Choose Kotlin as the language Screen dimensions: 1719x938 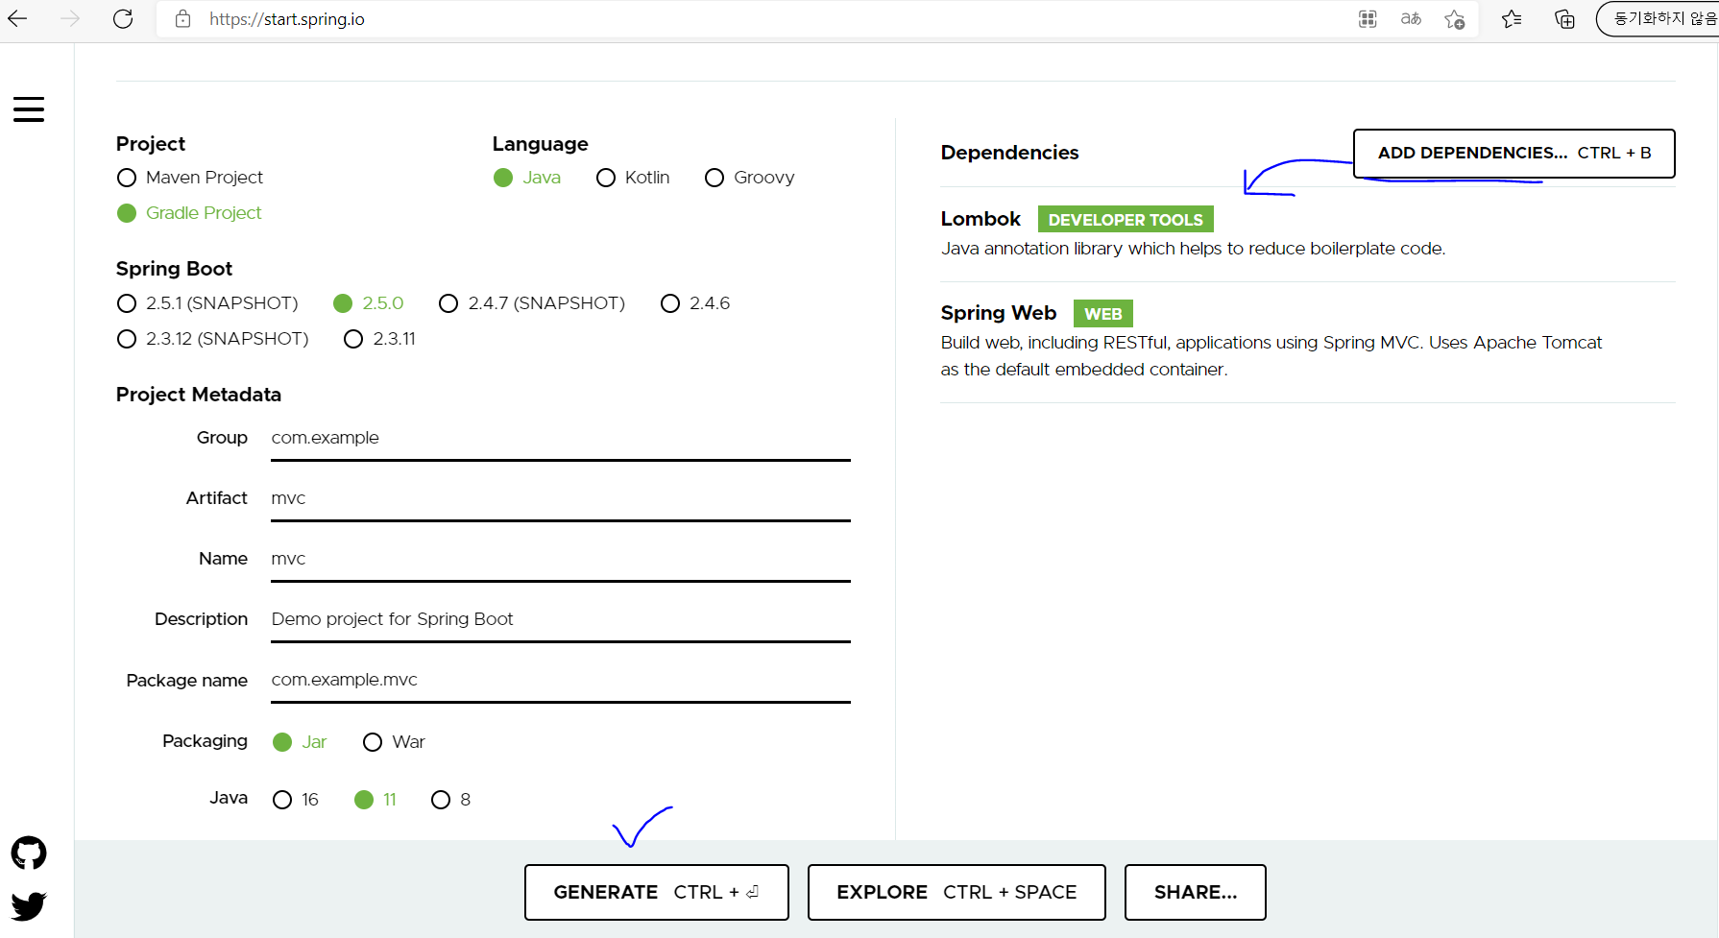click(633, 178)
